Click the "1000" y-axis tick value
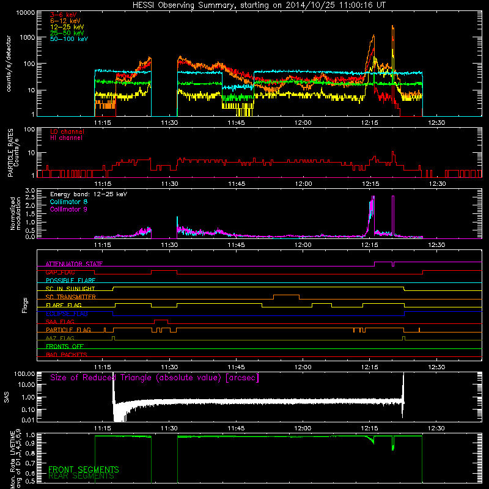Viewport: 489px width, 489px height. 28,38
